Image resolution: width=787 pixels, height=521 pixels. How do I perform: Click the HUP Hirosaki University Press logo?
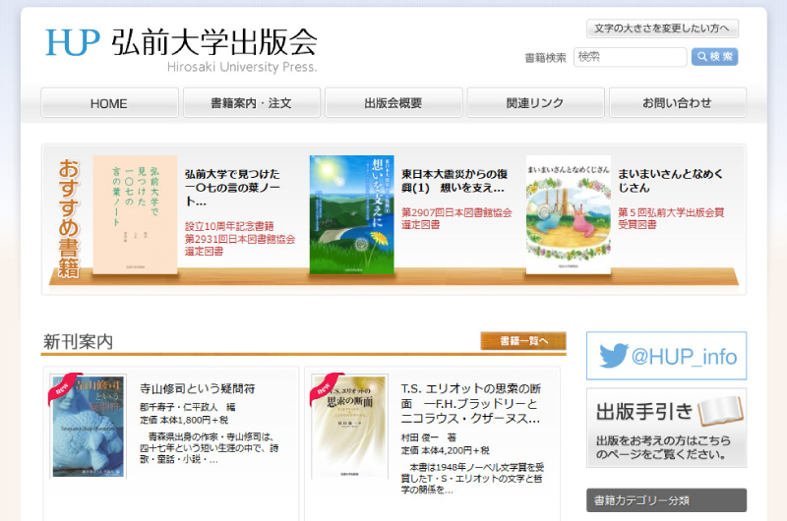[x=181, y=49]
